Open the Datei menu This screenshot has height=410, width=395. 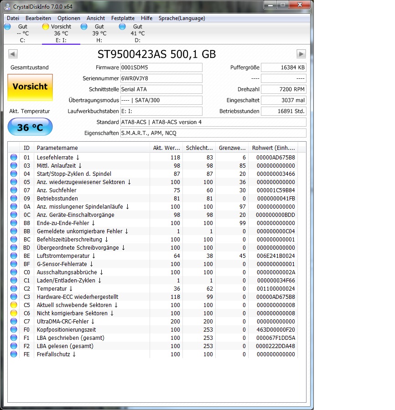(13, 18)
